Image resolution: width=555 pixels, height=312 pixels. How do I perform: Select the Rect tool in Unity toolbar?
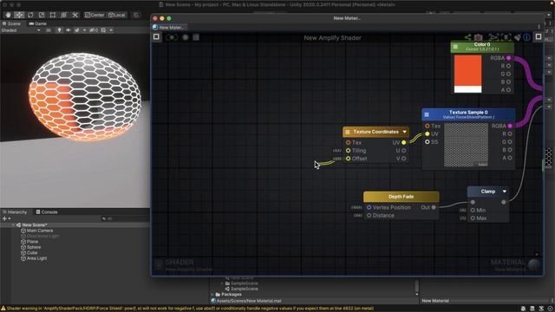coord(53,15)
